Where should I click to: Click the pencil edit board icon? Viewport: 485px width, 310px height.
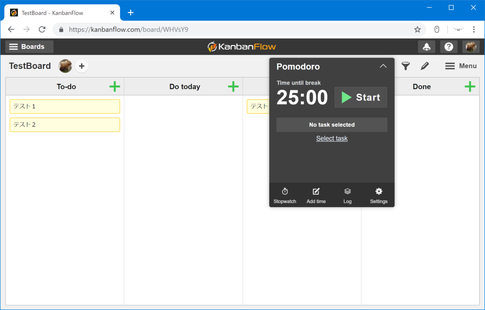(x=424, y=66)
